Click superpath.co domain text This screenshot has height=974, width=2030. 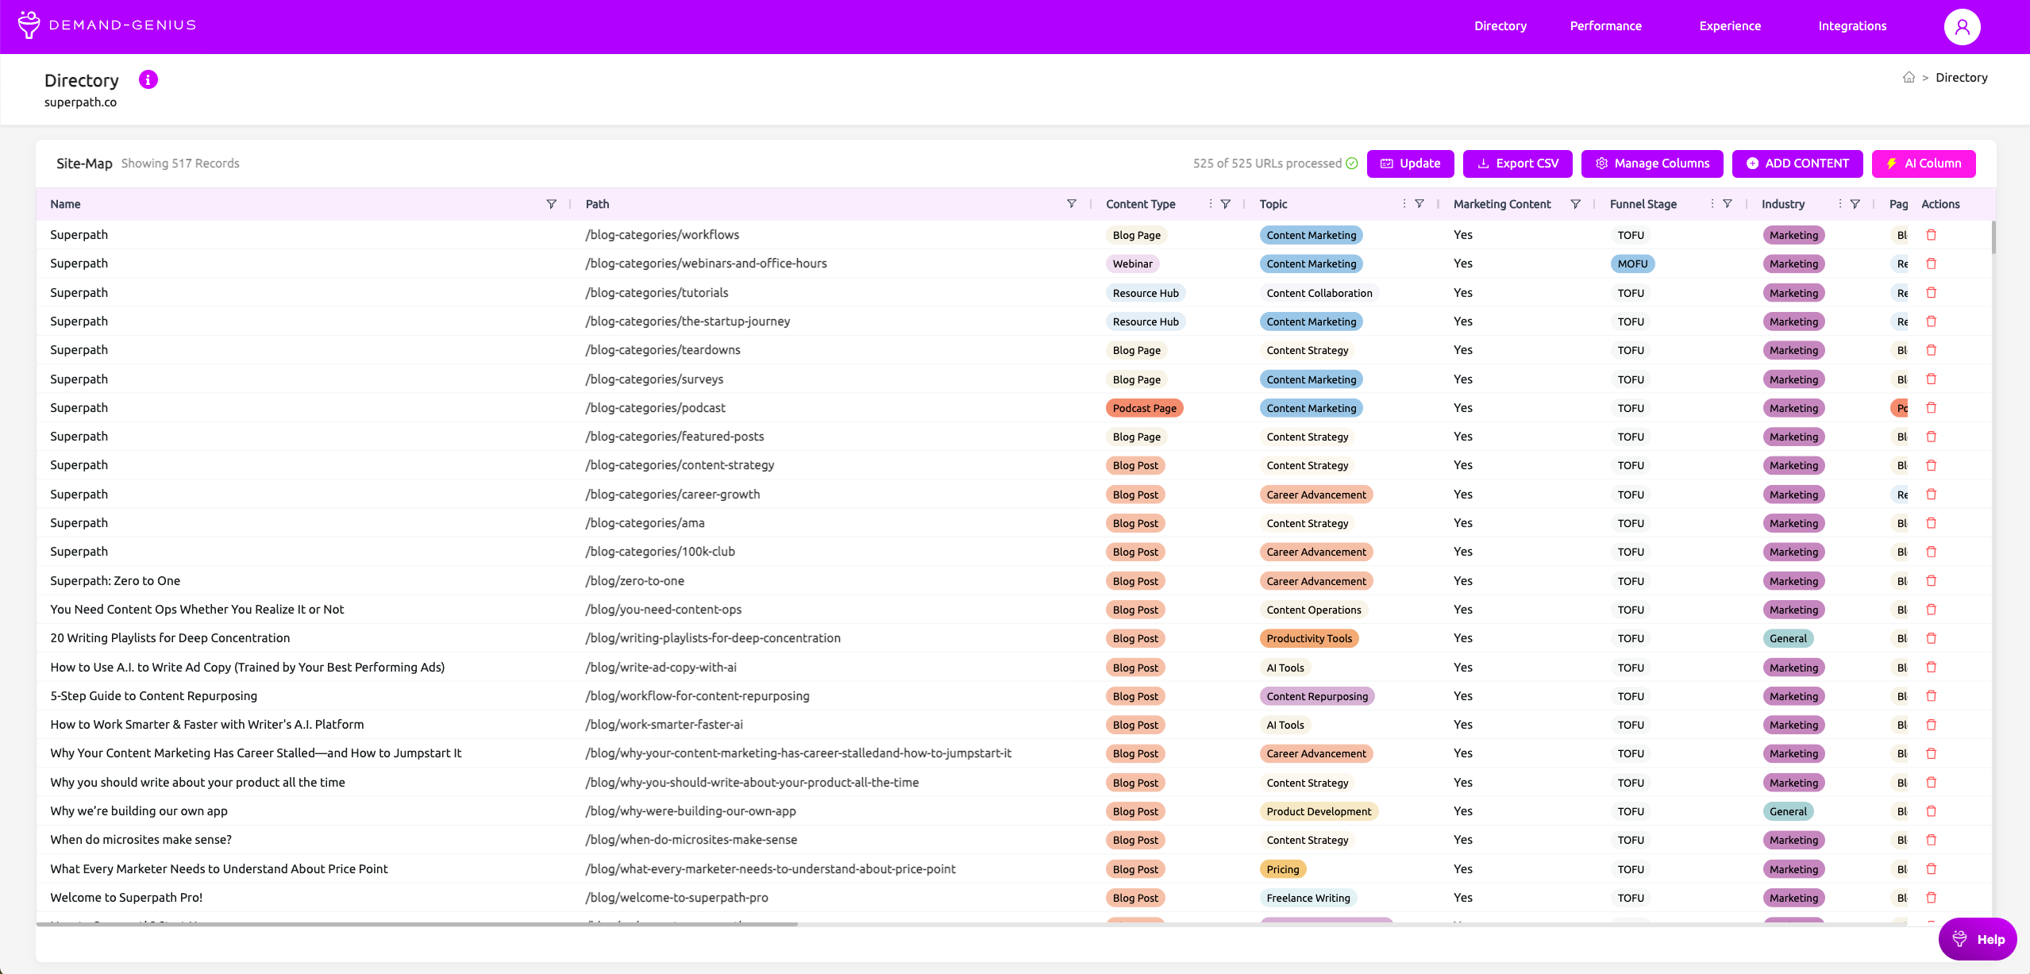tap(80, 102)
